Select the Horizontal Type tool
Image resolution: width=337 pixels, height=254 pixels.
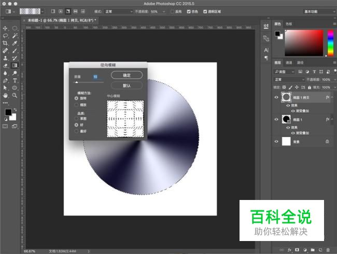tap(15, 81)
